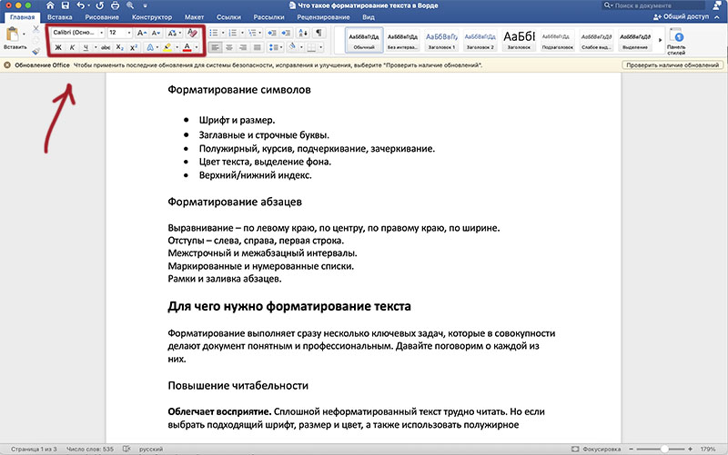The width and height of the screenshot is (728, 455).
Task: Increase paragraph indent
Action: [x=287, y=33]
